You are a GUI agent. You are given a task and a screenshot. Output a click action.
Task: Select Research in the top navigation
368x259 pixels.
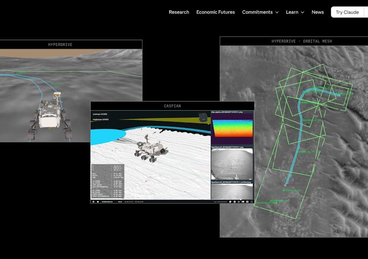point(179,12)
